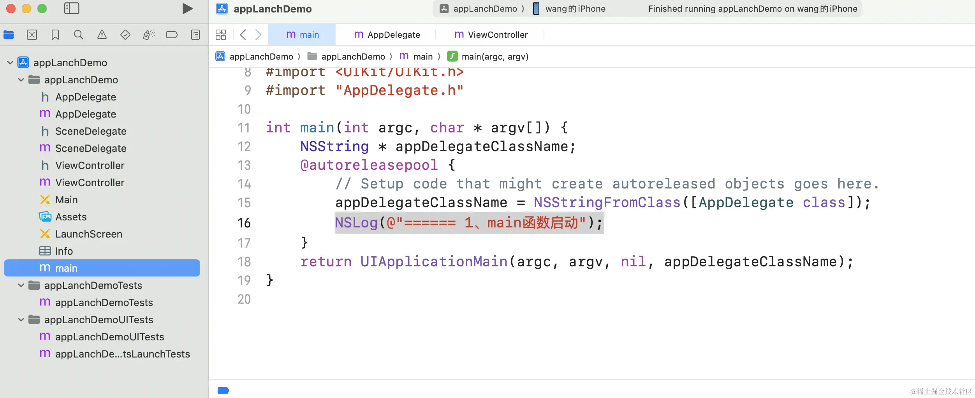The width and height of the screenshot is (975, 398).
Task: Open the main(argc, argv) symbol breadcrumb
Action: (x=487, y=56)
